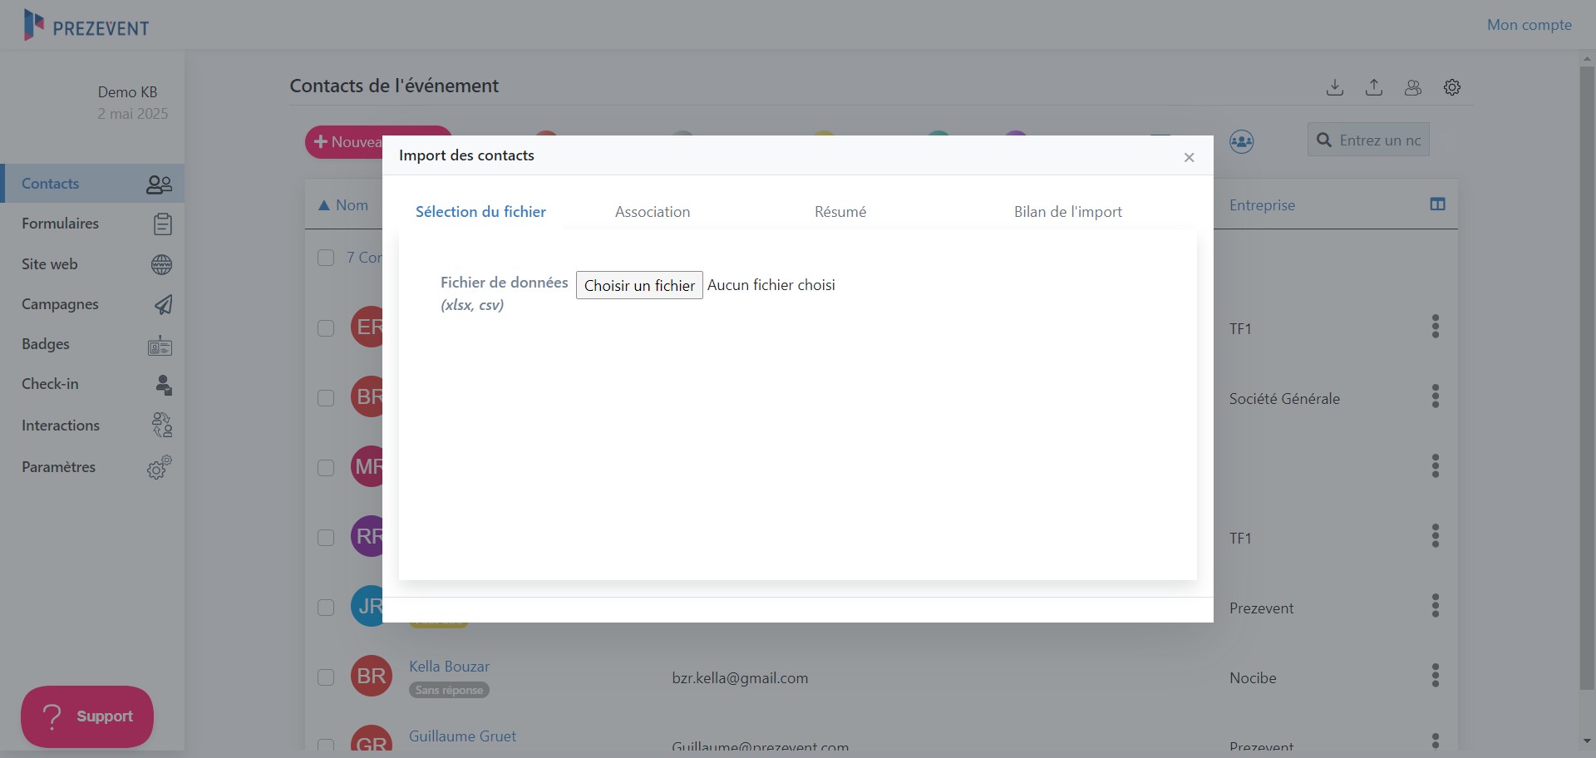Click the page vertical scrollbar thumb
Image resolution: width=1596 pixels, height=758 pixels.
coord(1587,378)
